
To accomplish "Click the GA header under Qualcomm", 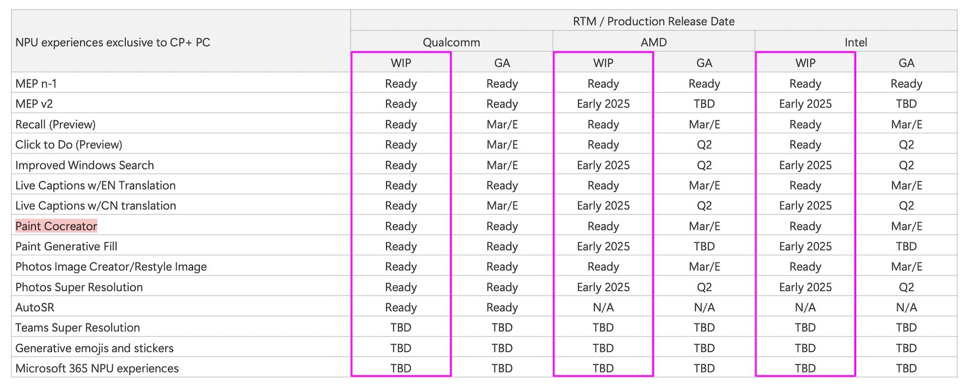I will pyautogui.click(x=502, y=63).
